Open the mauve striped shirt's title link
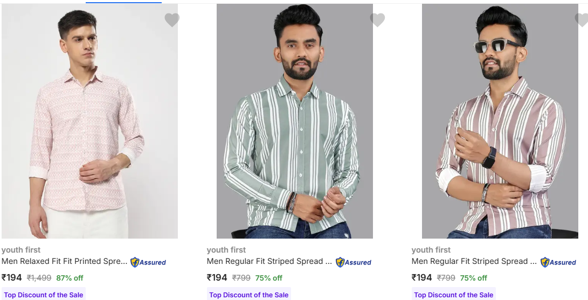Screen dimensions: 588x300 coord(474,261)
